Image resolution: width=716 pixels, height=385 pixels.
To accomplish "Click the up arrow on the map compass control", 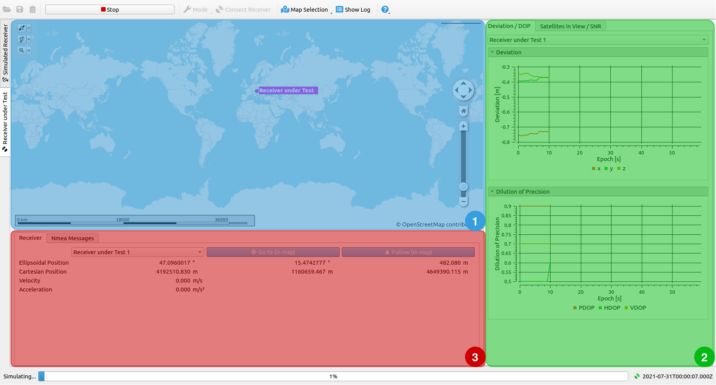I will point(463,82).
